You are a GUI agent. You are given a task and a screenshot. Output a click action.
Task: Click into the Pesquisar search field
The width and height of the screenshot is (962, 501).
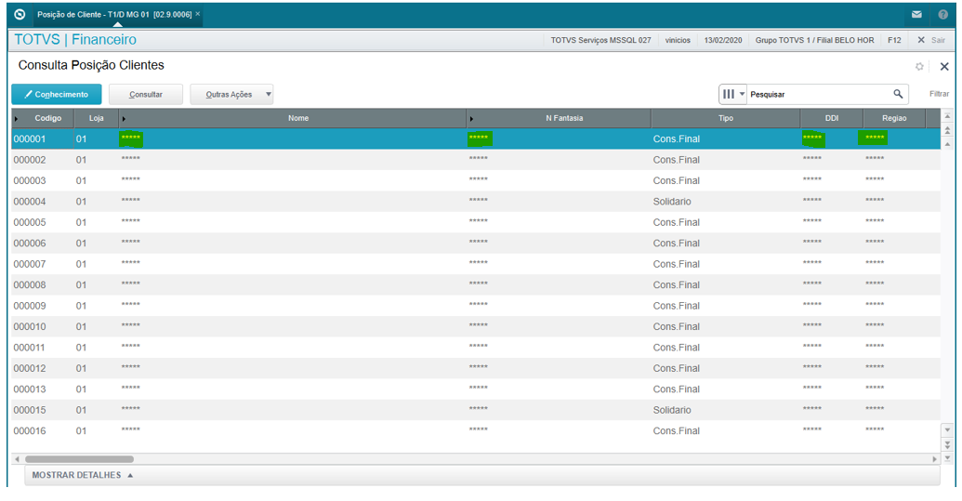coord(819,94)
